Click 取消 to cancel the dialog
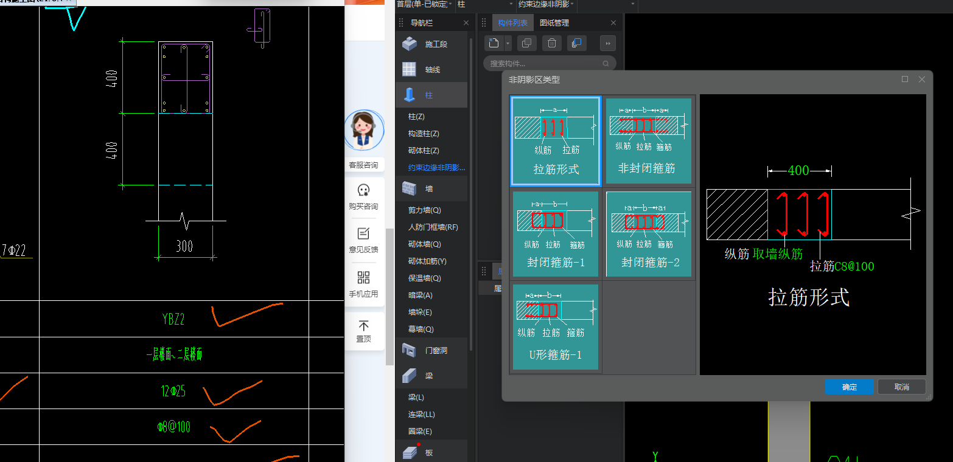This screenshot has width=953, height=462. tap(902, 387)
